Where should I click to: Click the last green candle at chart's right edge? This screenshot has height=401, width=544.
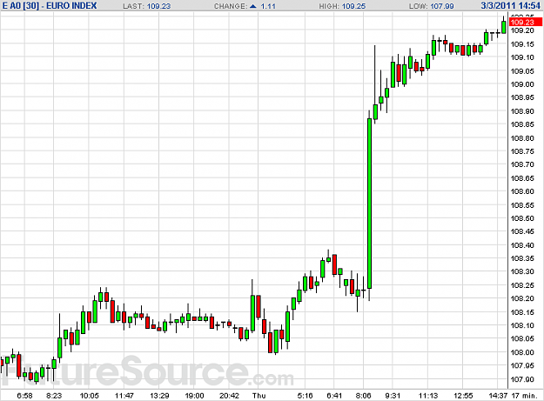[x=503, y=27]
